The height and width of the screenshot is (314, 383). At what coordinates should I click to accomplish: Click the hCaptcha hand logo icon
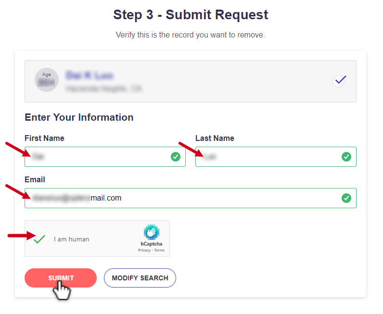pos(152,232)
